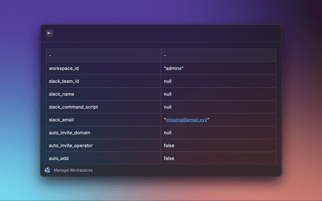Select the "admins" value cell
The height and width of the screenshot is (201, 322).
(174, 68)
